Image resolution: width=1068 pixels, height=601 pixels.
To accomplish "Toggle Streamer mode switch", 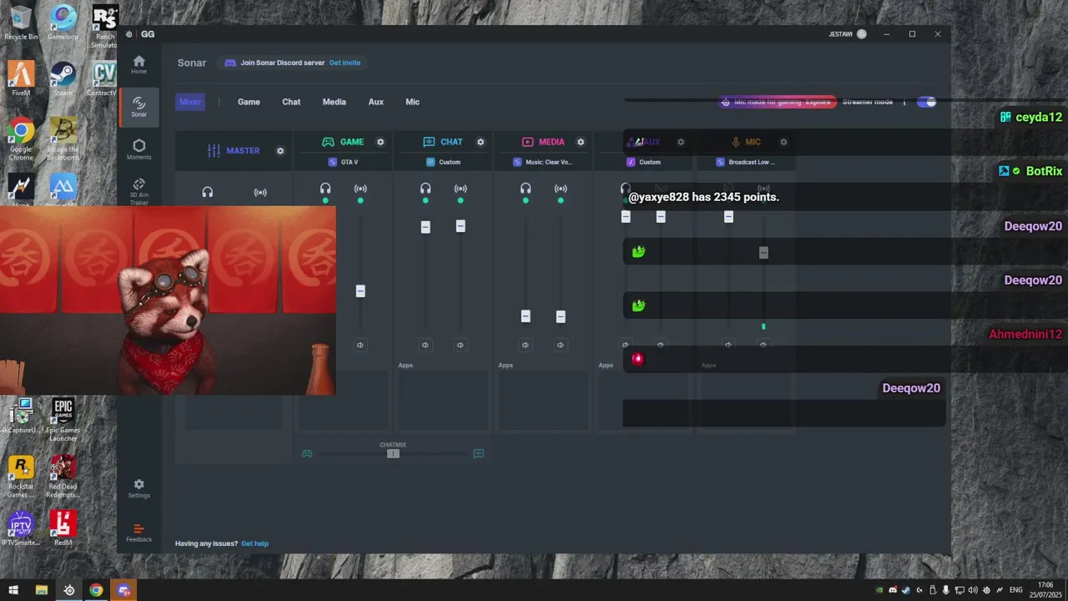I will pyautogui.click(x=926, y=102).
